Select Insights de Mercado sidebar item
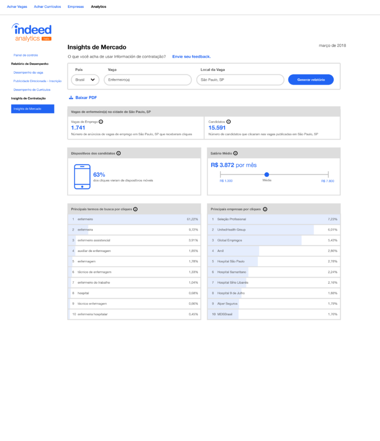380x441 pixels. [33, 109]
